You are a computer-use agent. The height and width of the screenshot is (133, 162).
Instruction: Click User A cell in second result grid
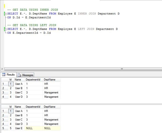click(x=19, y=111)
